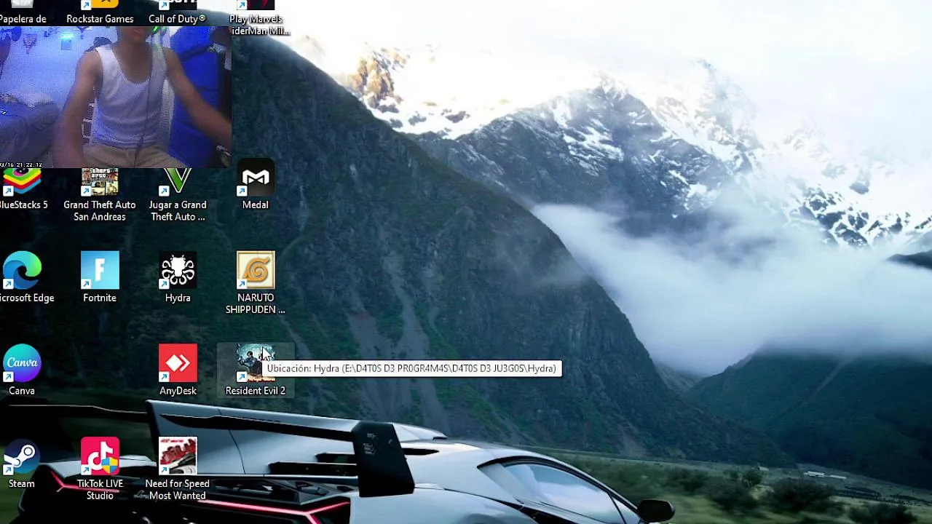Image resolution: width=932 pixels, height=524 pixels.
Task: Select the Fortnite desktop icon
Action: tap(100, 277)
